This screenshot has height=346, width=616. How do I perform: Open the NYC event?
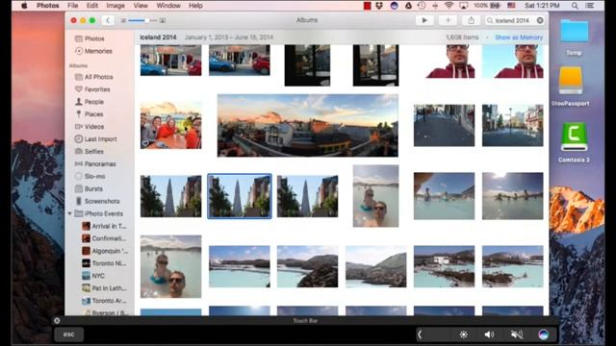pos(98,276)
